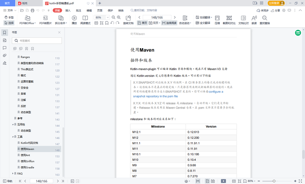Start slideshow with 播放 button

click(74, 20)
